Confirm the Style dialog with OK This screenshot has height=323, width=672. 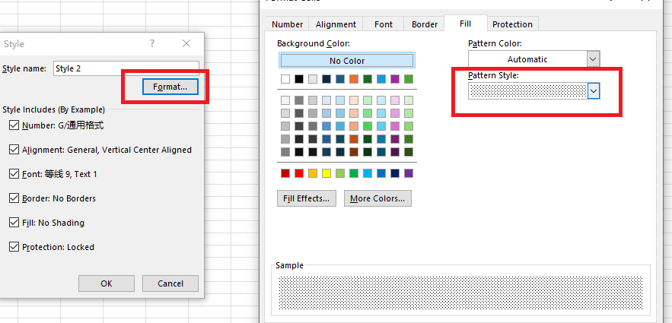pos(107,283)
